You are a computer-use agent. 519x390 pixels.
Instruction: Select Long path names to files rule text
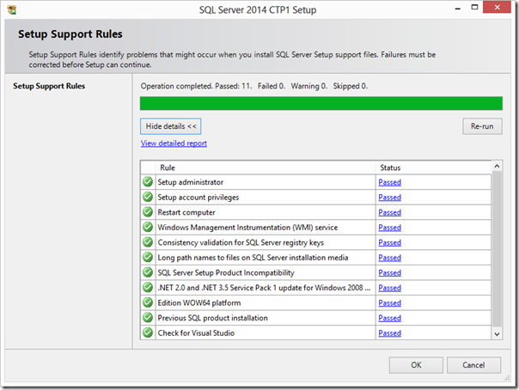tap(253, 258)
